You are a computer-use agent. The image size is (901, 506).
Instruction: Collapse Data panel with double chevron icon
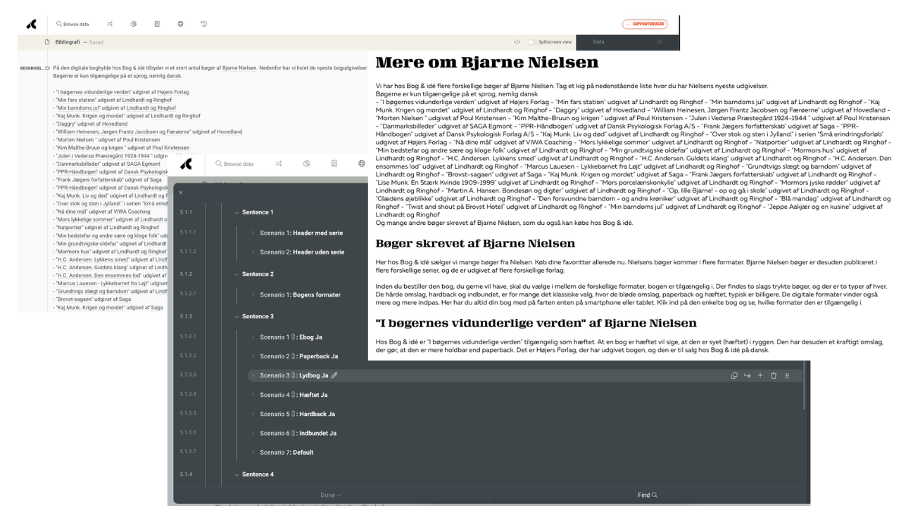pos(660,42)
